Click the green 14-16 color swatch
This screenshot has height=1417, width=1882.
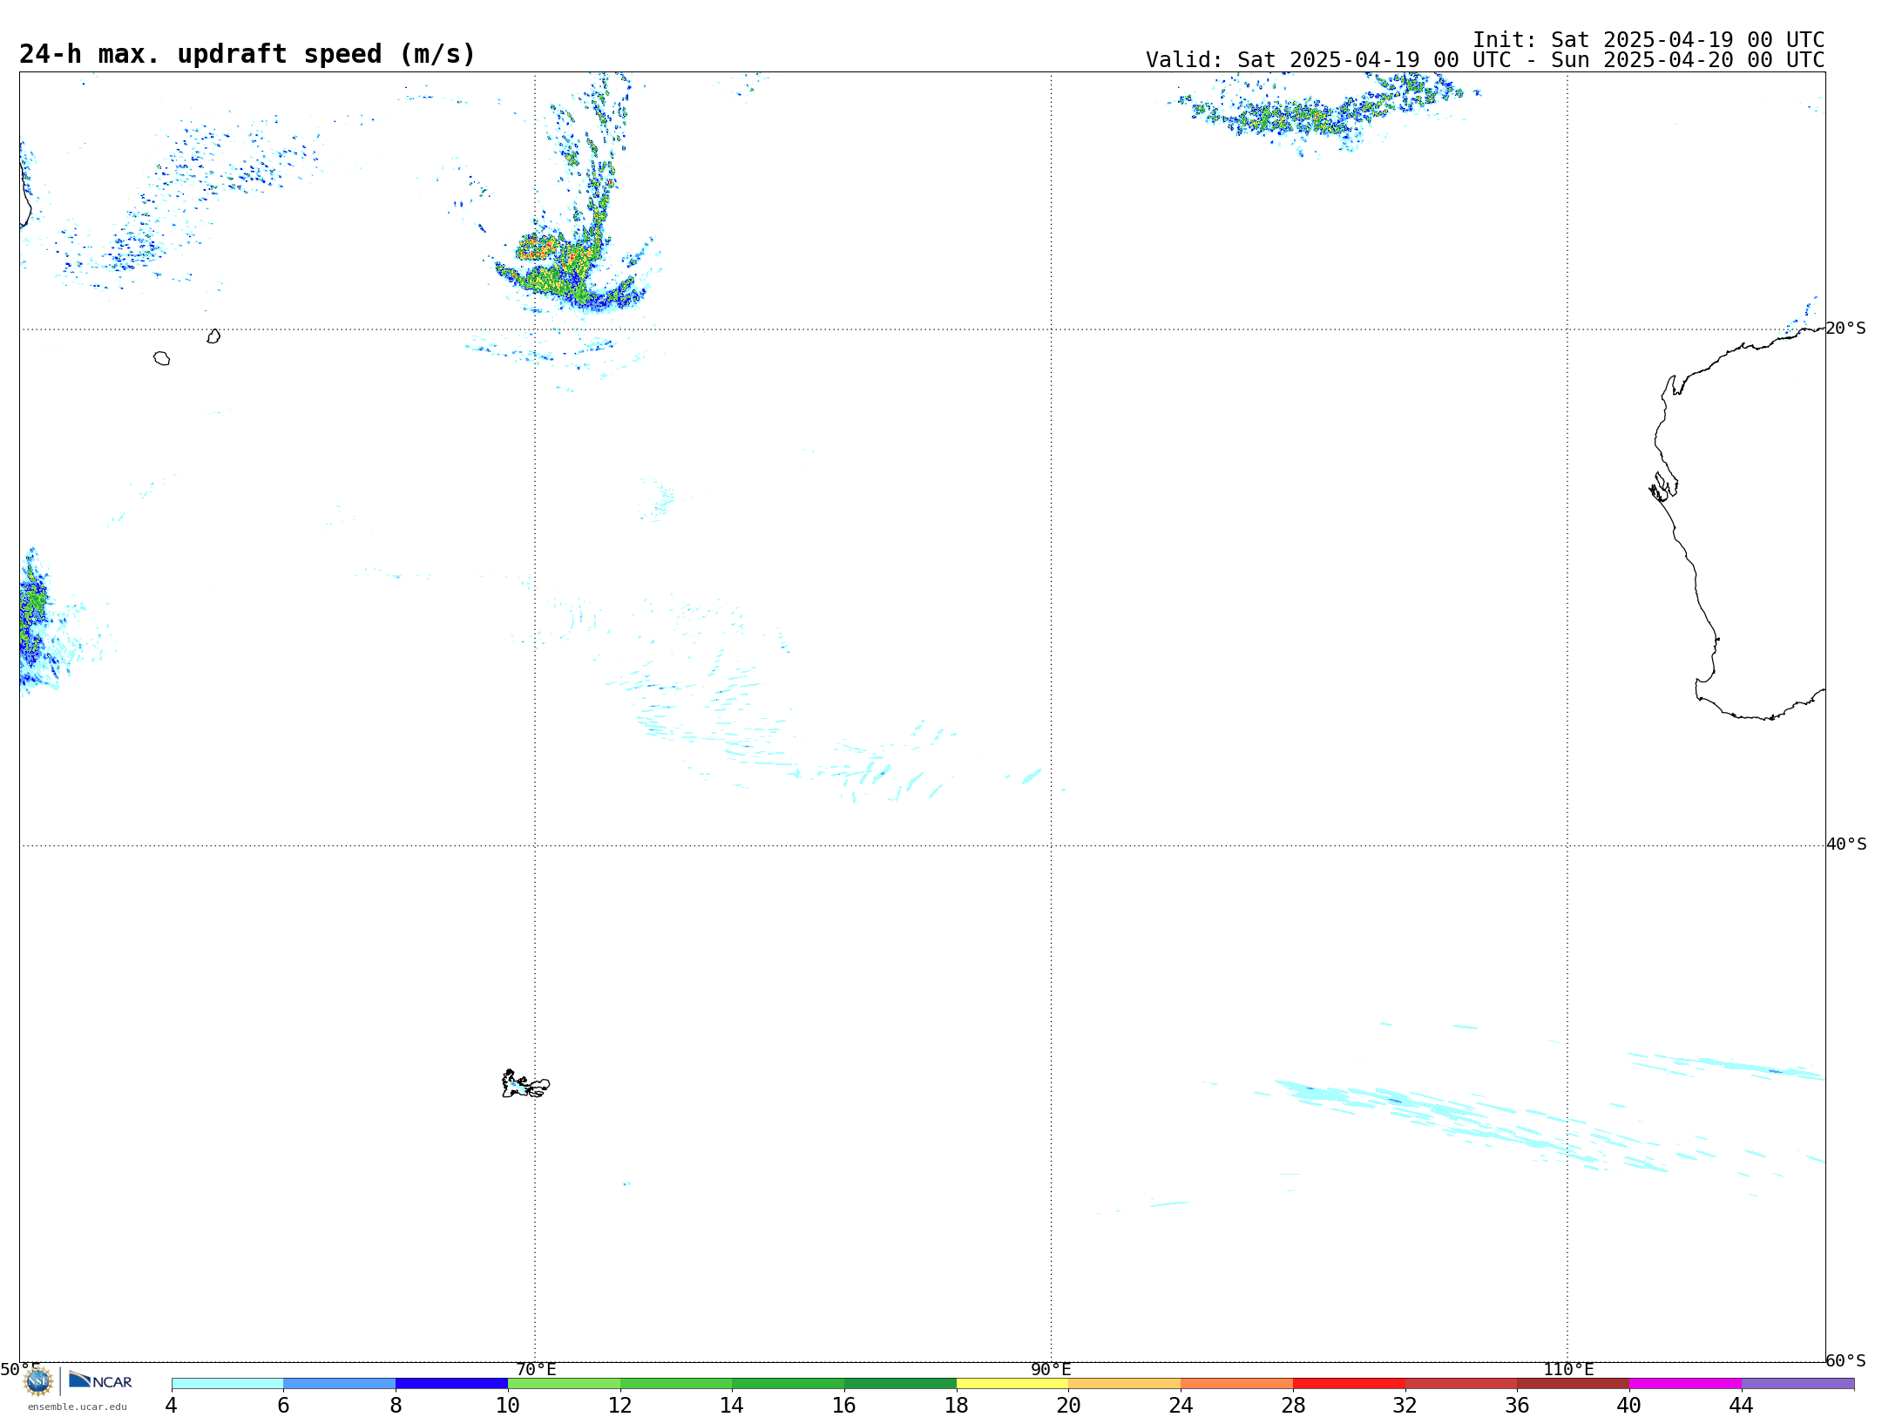[x=789, y=1384]
